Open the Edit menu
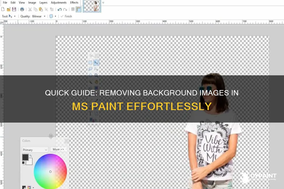Screen dimensions: 284x189 pyautogui.click(x=13, y=3)
